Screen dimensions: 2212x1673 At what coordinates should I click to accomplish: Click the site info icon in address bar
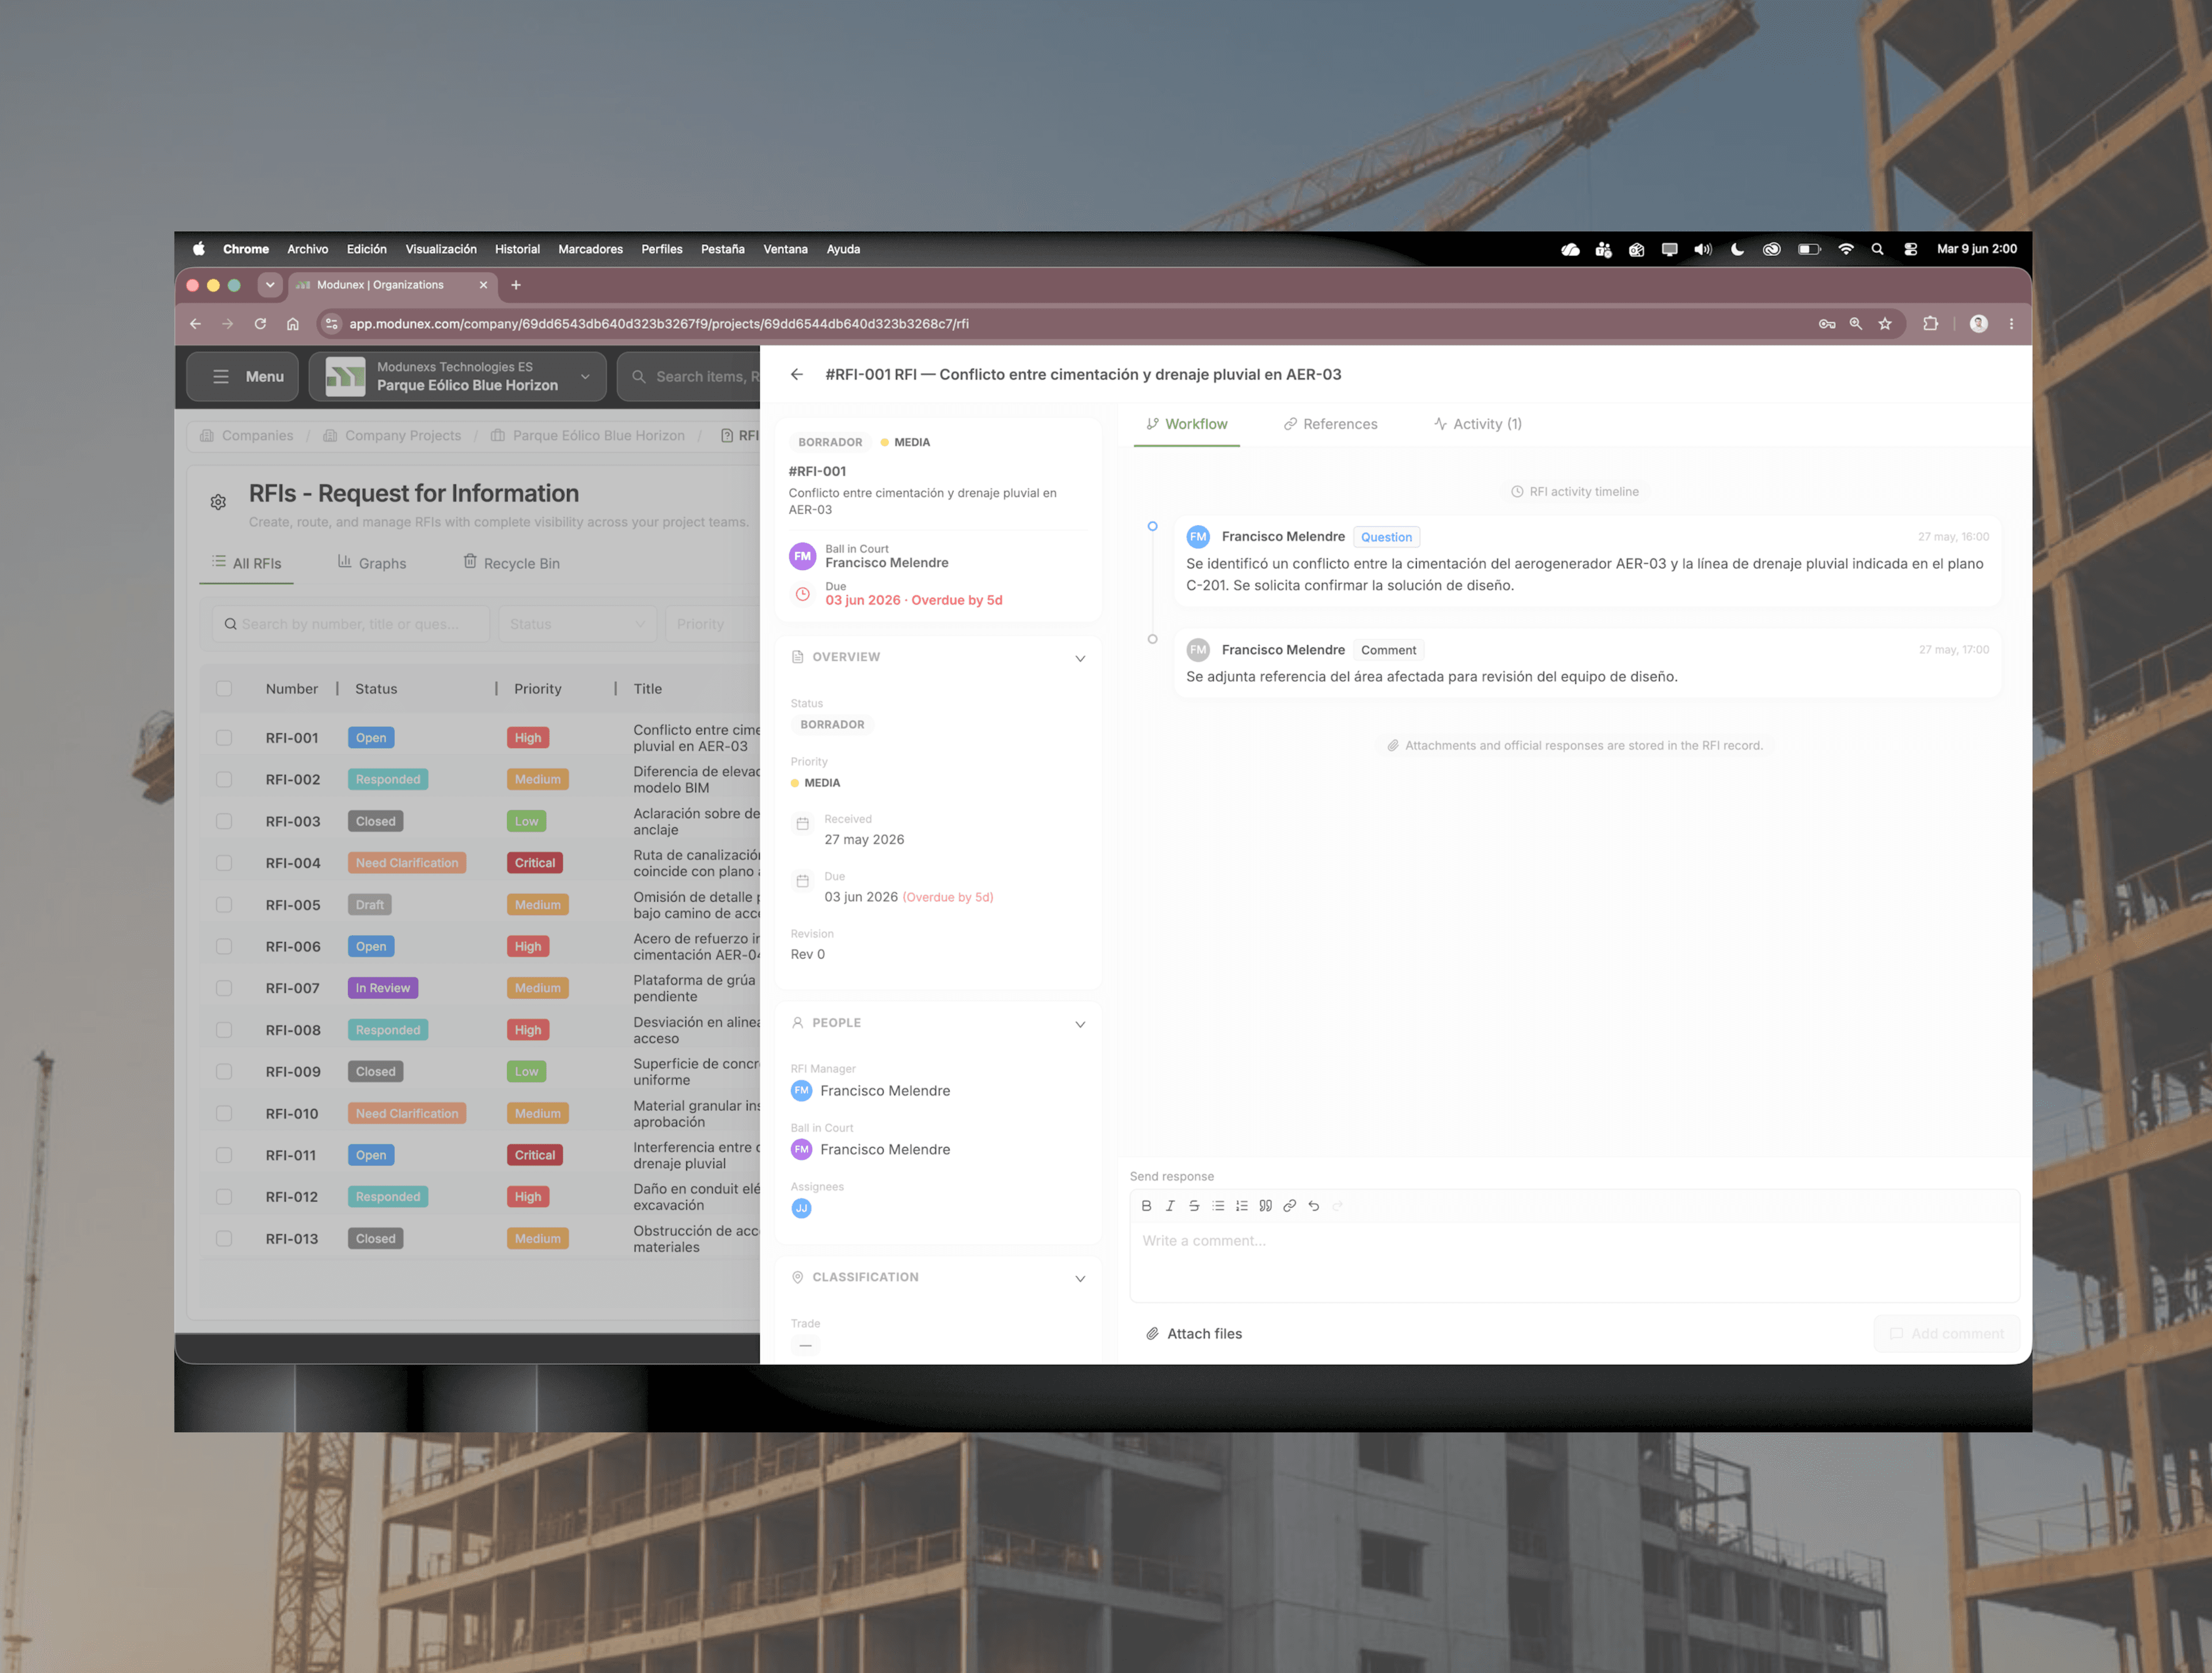click(x=332, y=324)
